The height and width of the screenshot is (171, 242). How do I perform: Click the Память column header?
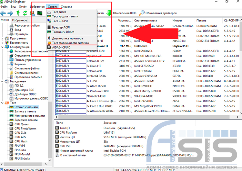click(x=209, y=21)
